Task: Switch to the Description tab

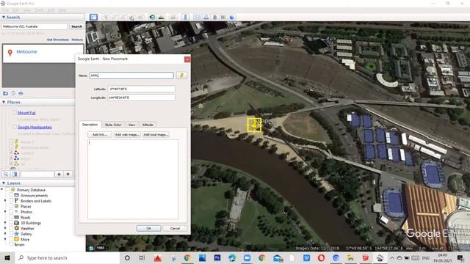Action: click(90, 125)
